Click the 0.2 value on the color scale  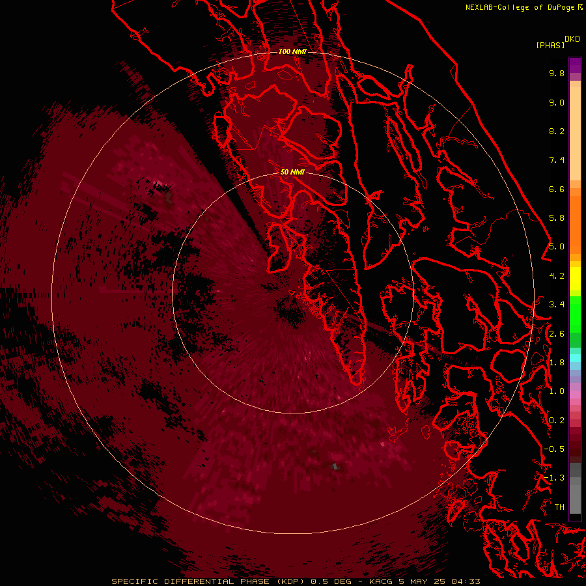coord(557,421)
